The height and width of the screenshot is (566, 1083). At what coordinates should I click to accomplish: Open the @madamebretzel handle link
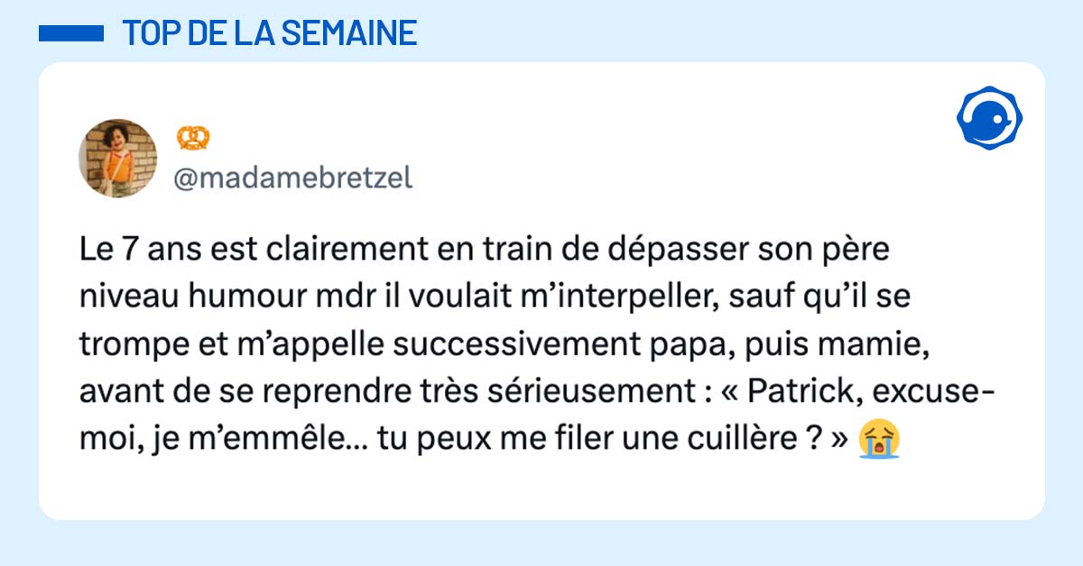pyautogui.click(x=292, y=178)
